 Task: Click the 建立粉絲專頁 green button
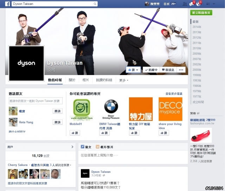coord(201,13)
